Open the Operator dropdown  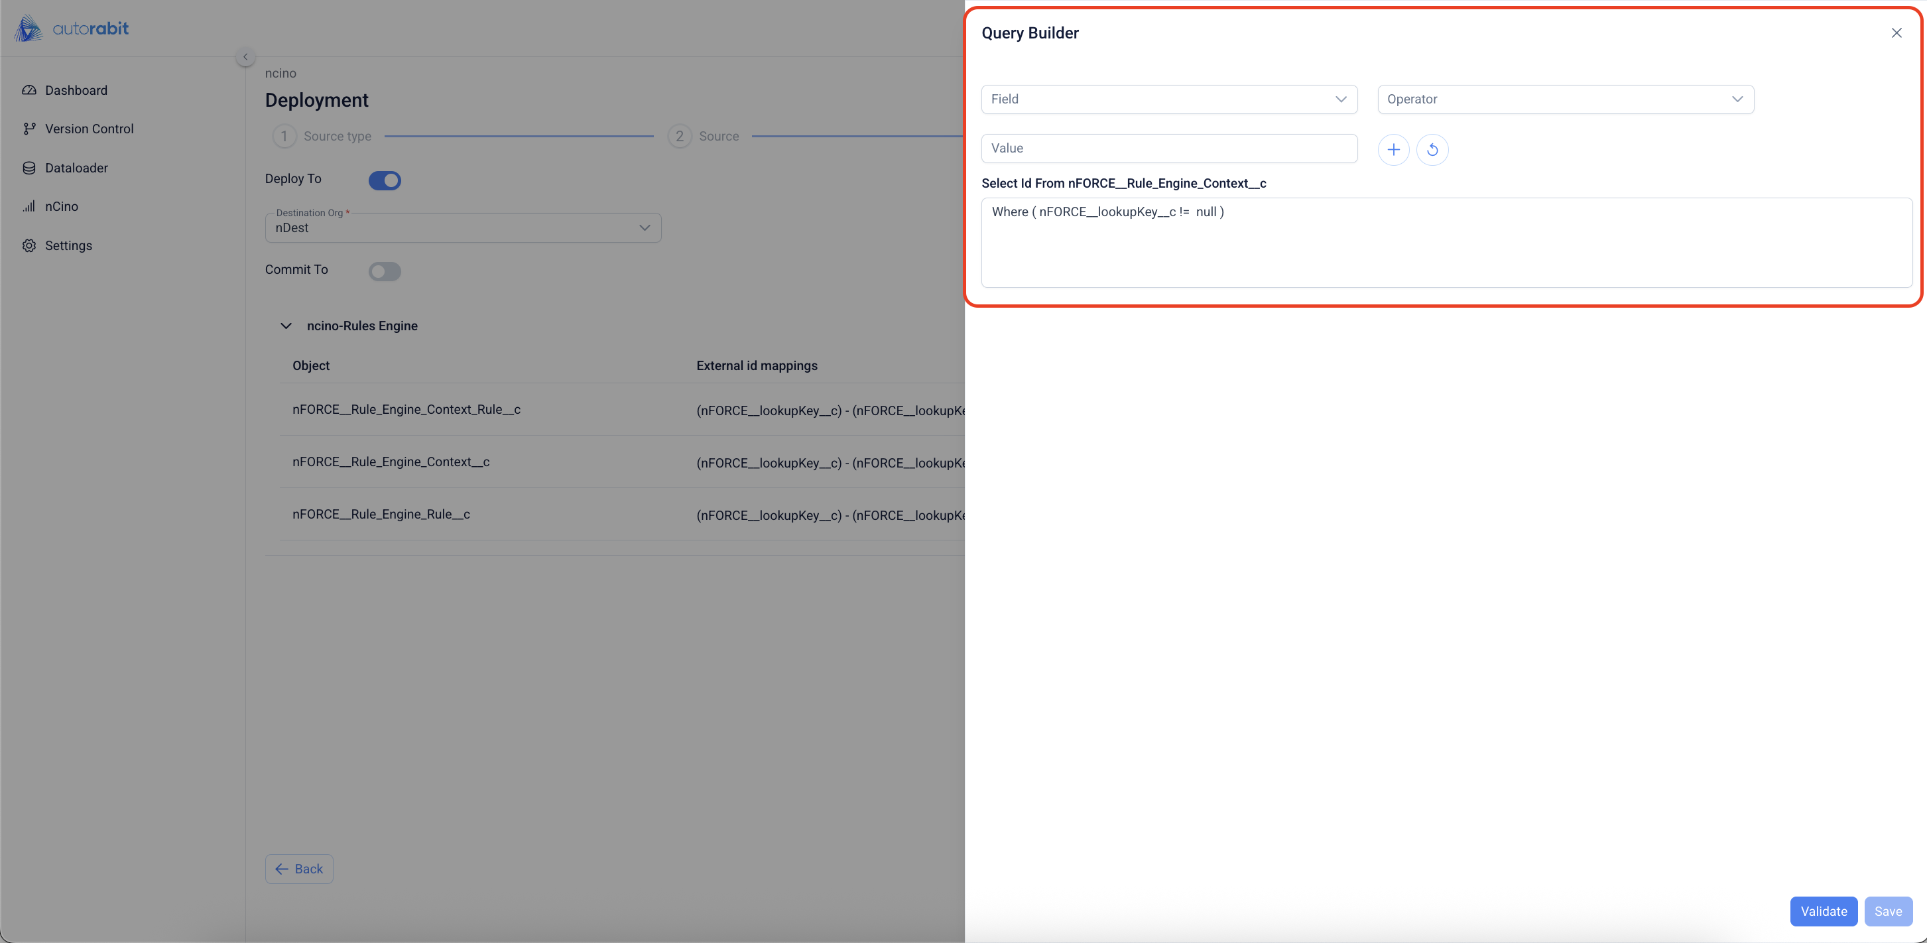1565,99
